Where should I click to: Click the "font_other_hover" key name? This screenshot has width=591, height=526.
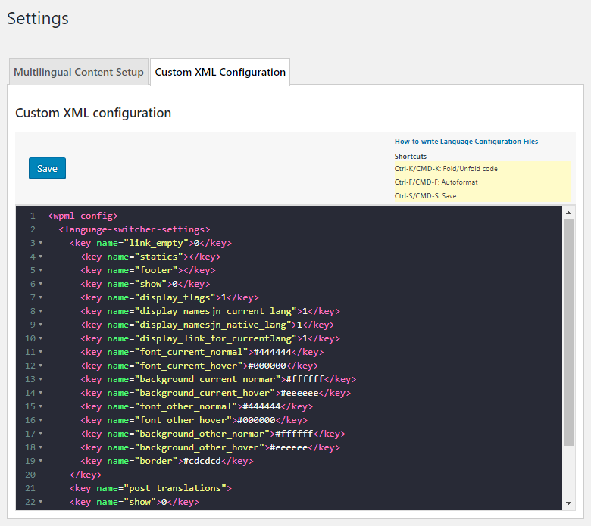(x=183, y=420)
